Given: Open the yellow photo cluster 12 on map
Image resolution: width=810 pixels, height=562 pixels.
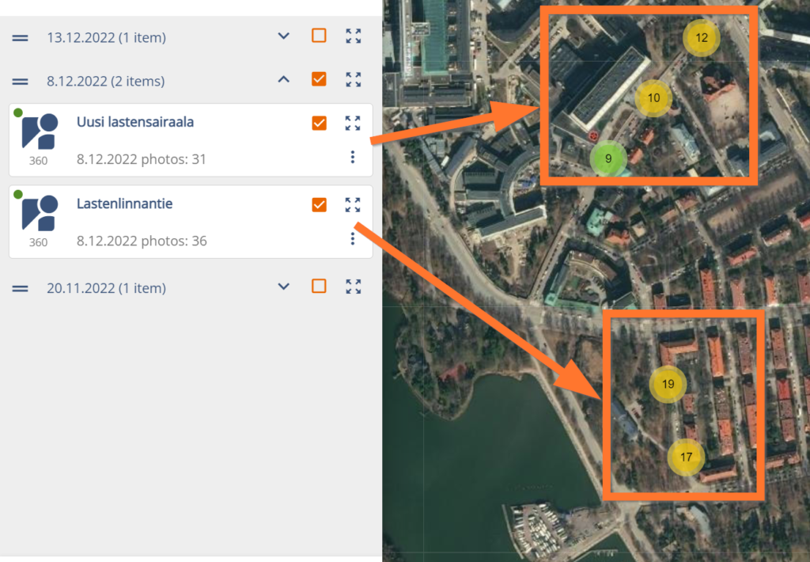Looking at the screenshot, I should tap(702, 38).
